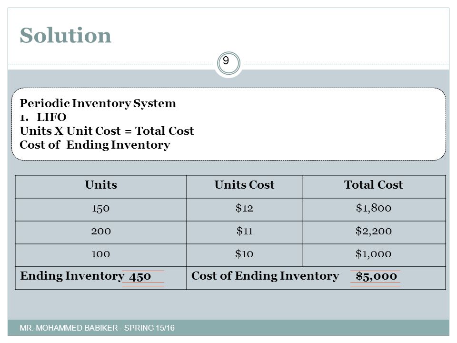
Task: Select the LIFO list item
Action: coord(43,117)
